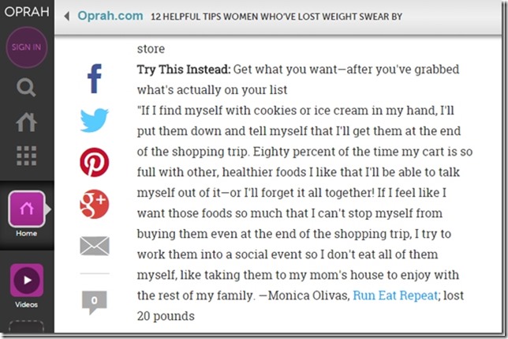Click the article title header text

[276, 17]
